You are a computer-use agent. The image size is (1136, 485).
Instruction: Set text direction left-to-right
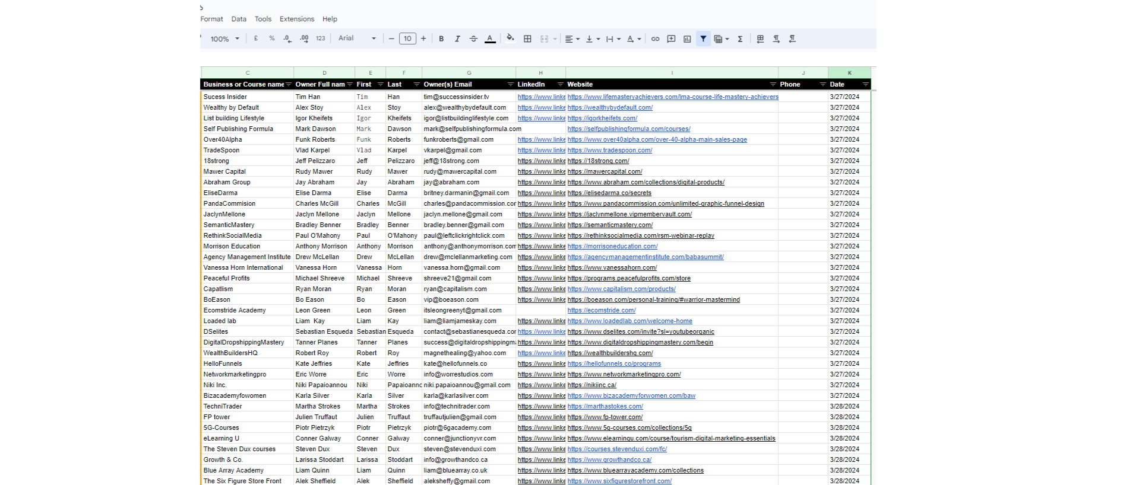pyautogui.click(x=776, y=39)
